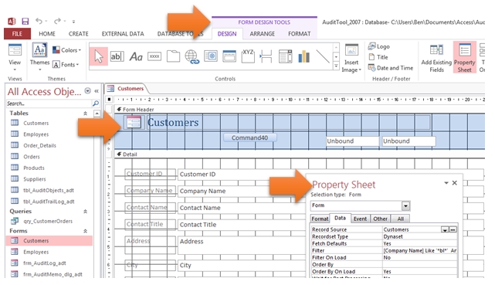Screen dimensions: 495x285
Task: Select the Option Group control
Action: pos(248,56)
